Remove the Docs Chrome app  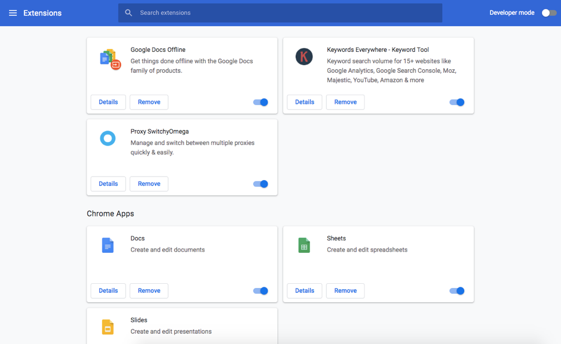[x=149, y=291]
